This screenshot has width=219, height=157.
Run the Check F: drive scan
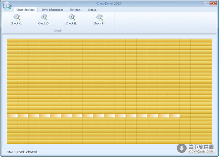(x=99, y=19)
